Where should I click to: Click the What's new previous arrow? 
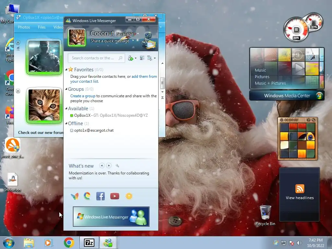pyautogui.click(x=102, y=166)
